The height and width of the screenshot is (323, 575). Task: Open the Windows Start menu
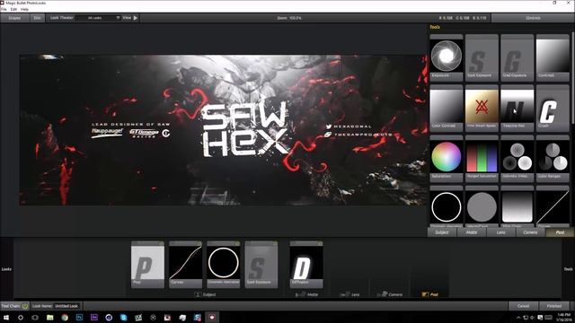(6, 317)
